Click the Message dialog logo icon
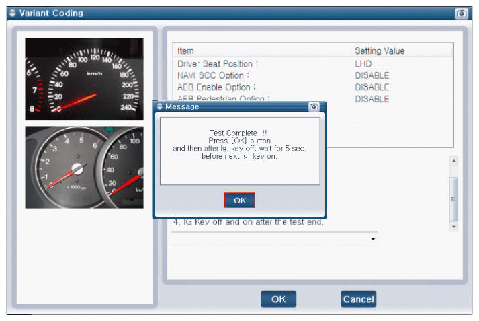The width and height of the screenshot is (479, 321). pyautogui.click(x=159, y=106)
